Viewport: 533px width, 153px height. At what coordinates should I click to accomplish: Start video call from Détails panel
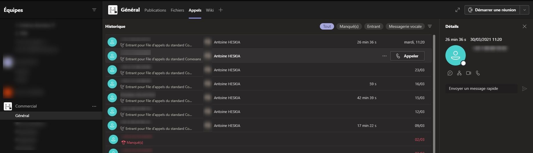point(468,73)
